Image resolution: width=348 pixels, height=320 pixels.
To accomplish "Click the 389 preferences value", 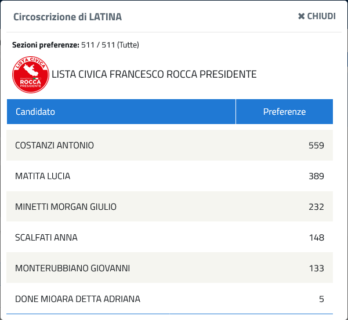I will pyautogui.click(x=316, y=176).
